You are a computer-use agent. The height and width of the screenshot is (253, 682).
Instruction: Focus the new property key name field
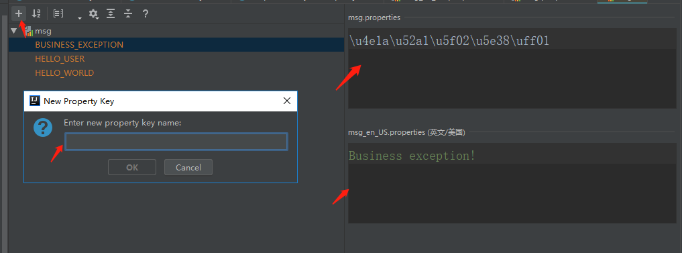click(x=176, y=142)
